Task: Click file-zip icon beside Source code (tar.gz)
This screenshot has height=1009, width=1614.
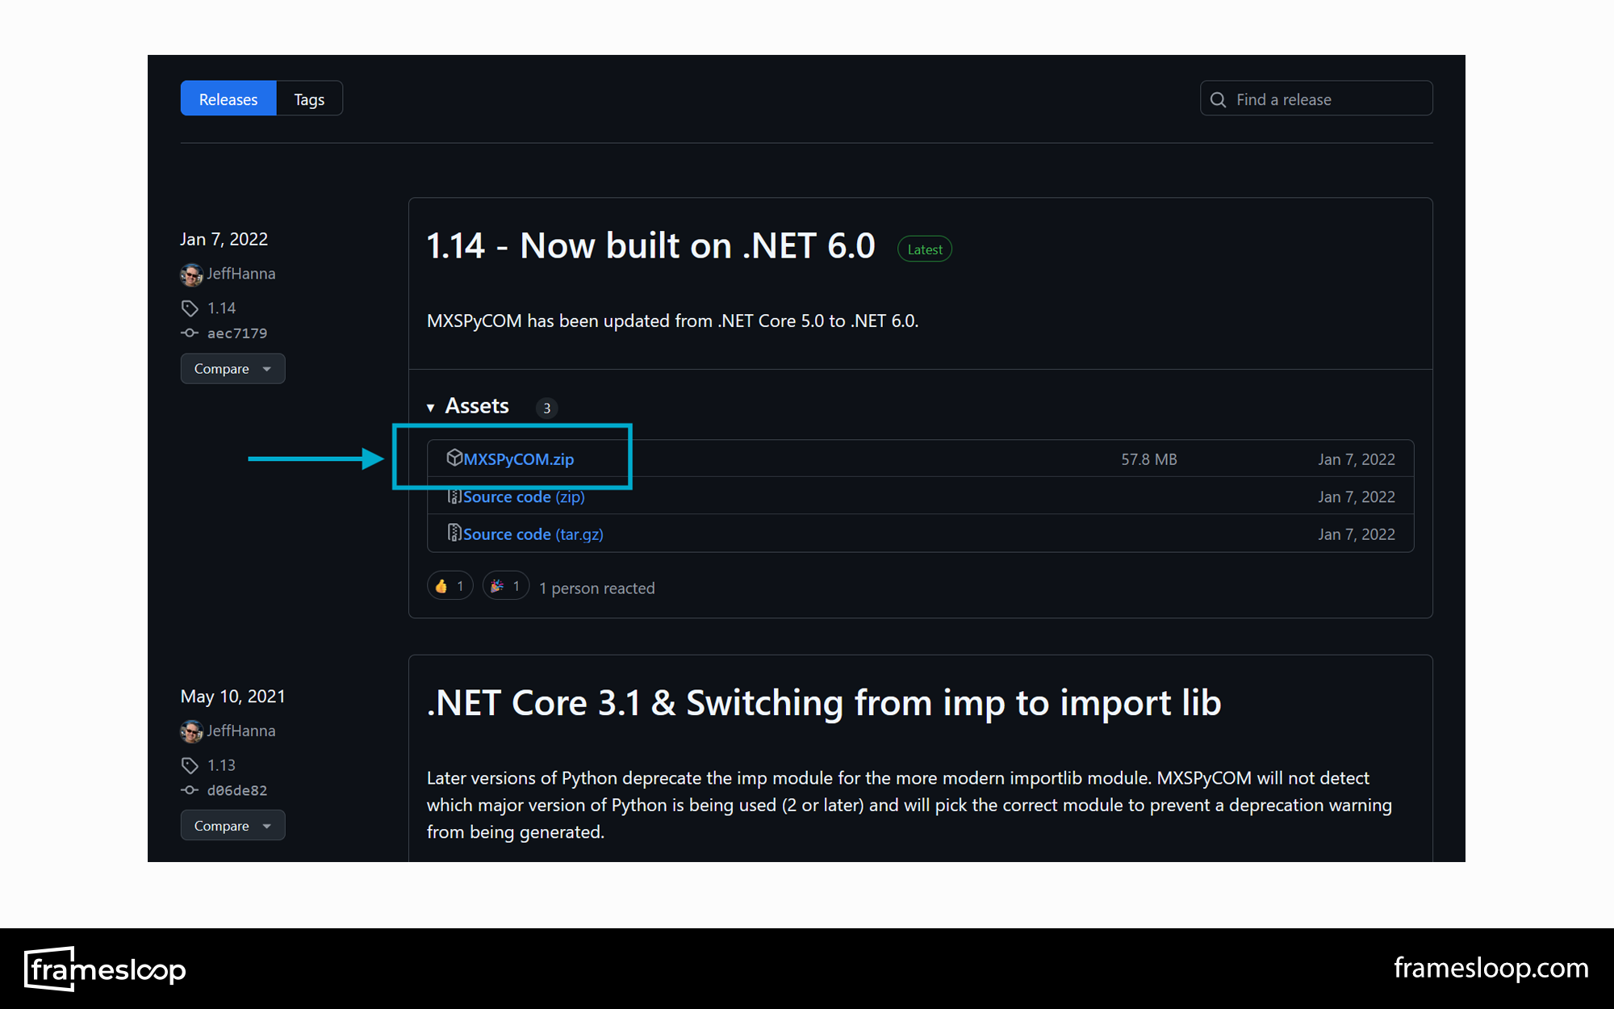Action: pos(454,533)
